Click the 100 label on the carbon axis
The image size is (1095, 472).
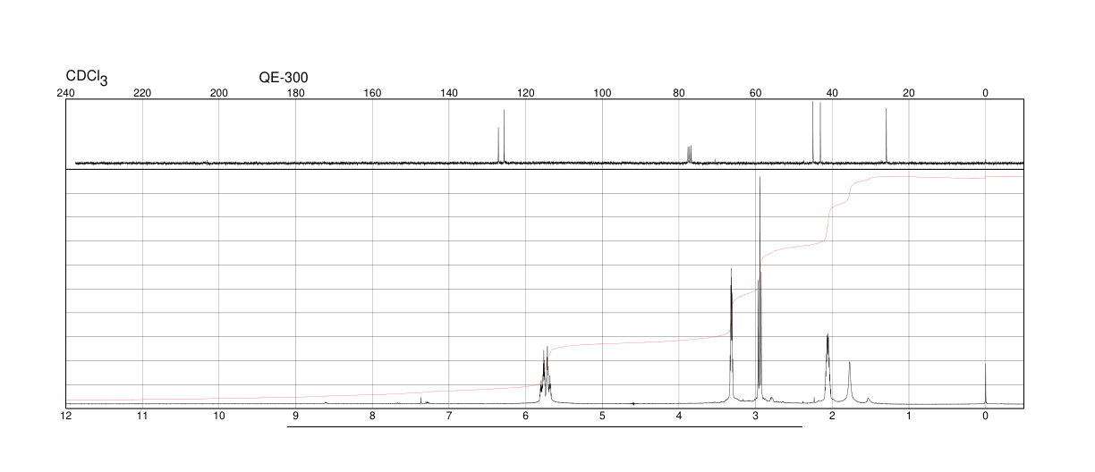602,94
